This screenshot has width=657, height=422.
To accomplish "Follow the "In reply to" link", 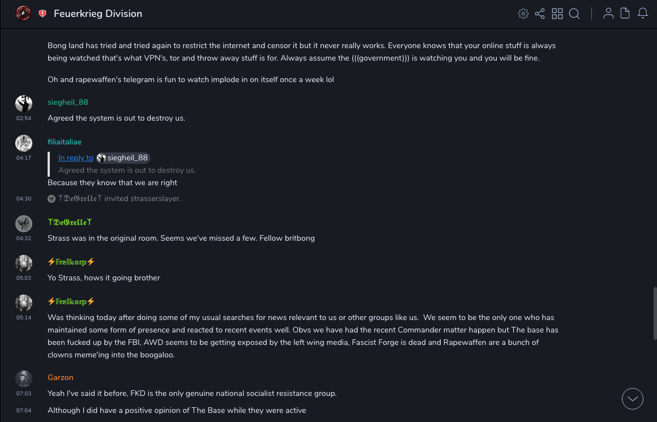I will tap(76, 158).
